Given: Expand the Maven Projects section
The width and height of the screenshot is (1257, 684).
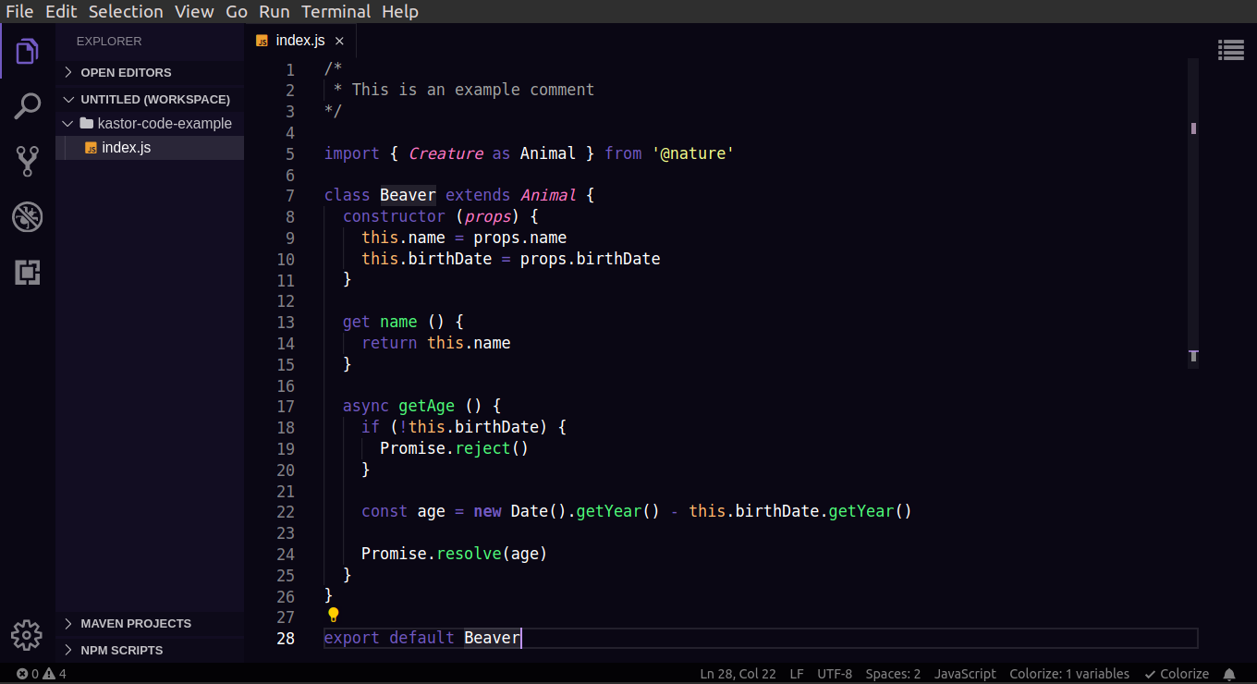Looking at the screenshot, I should tap(152, 623).
